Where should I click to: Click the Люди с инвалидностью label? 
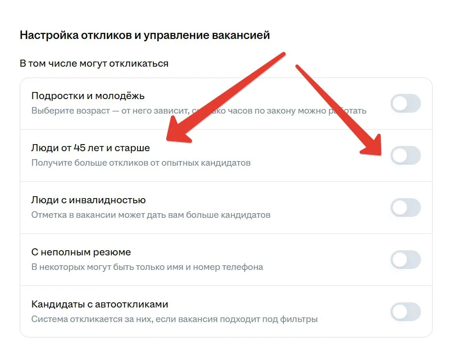pos(88,200)
